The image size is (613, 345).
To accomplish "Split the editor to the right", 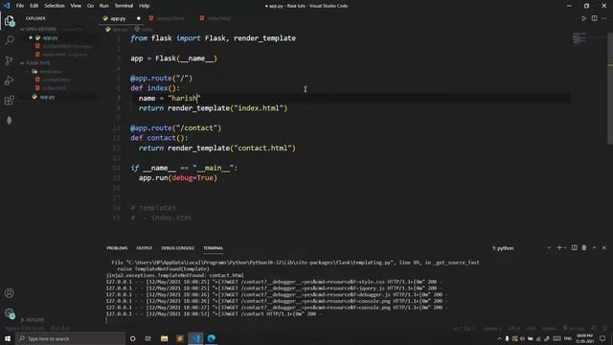I will click(x=594, y=18).
